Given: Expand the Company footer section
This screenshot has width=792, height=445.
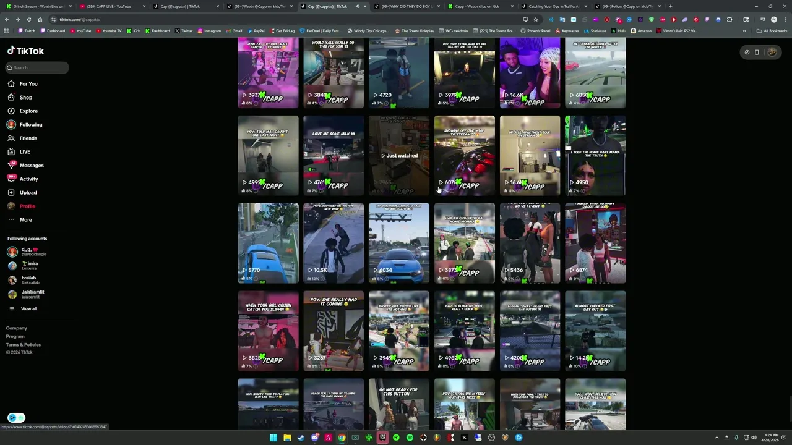Looking at the screenshot, I should tap(17, 328).
